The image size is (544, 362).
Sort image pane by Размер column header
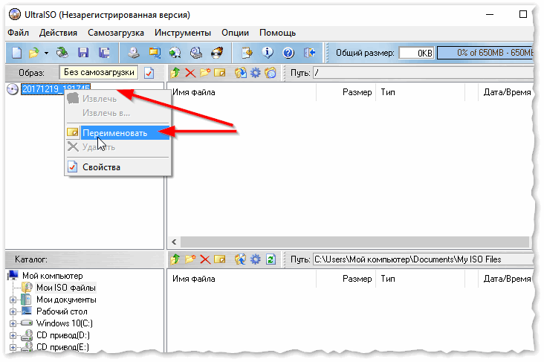pyautogui.click(x=346, y=92)
